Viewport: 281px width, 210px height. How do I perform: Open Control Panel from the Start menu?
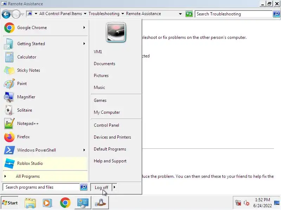[106, 125]
